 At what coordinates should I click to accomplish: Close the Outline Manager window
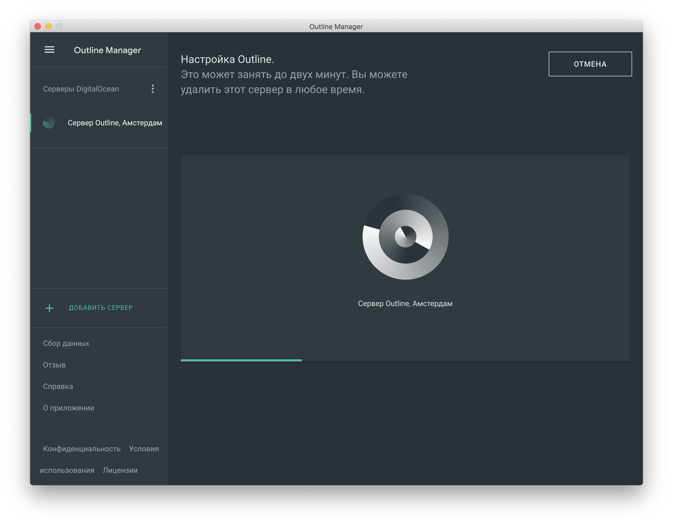pyautogui.click(x=38, y=26)
